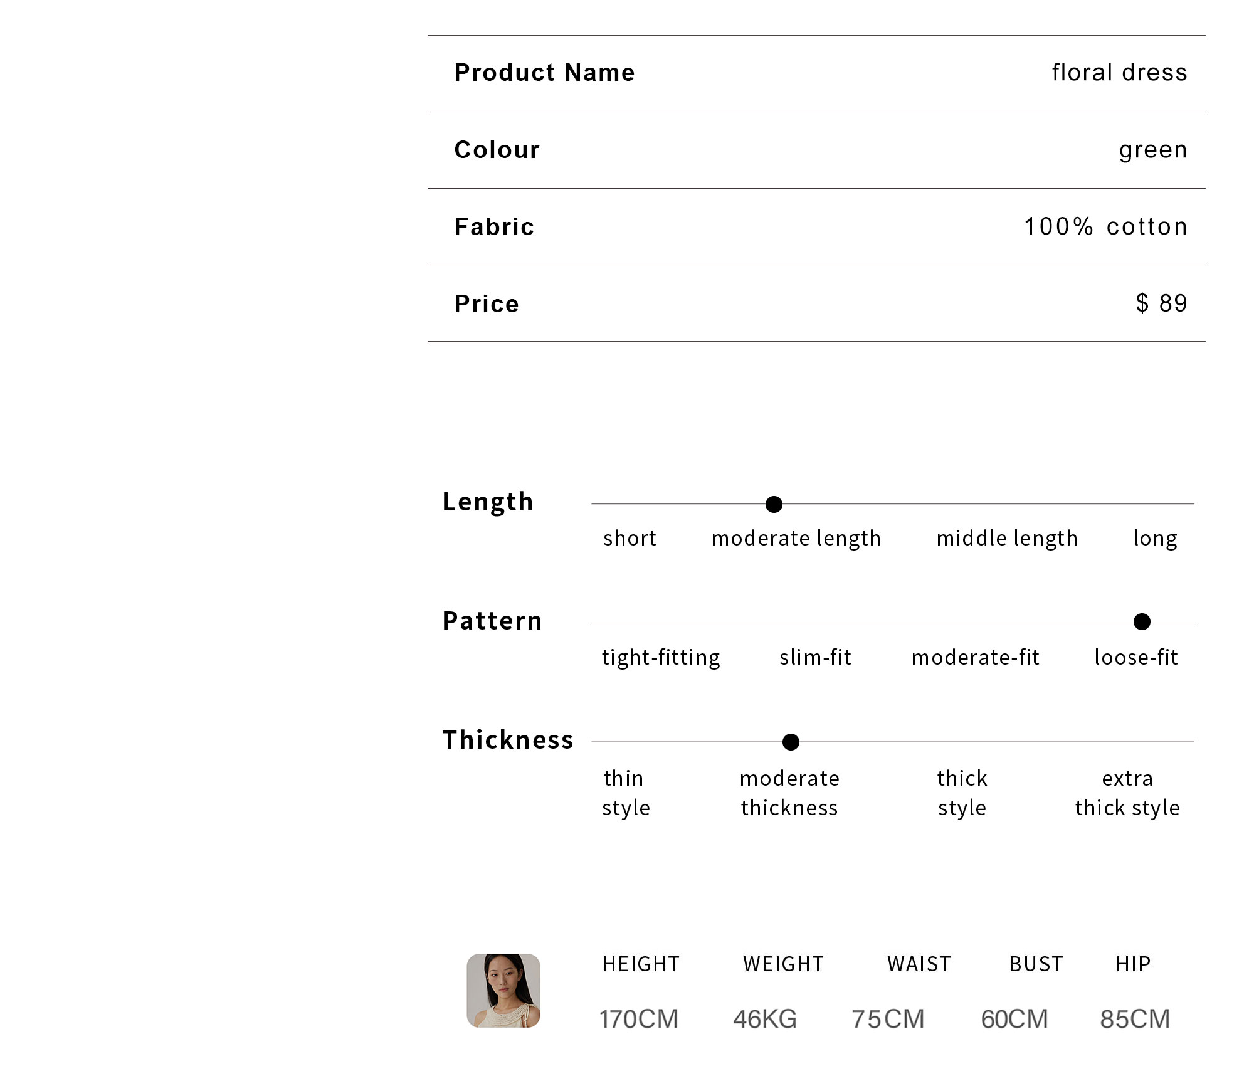The height and width of the screenshot is (1086, 1254).
Task: Click the '100% cotton' fabric value
Action: [1106, 226]
